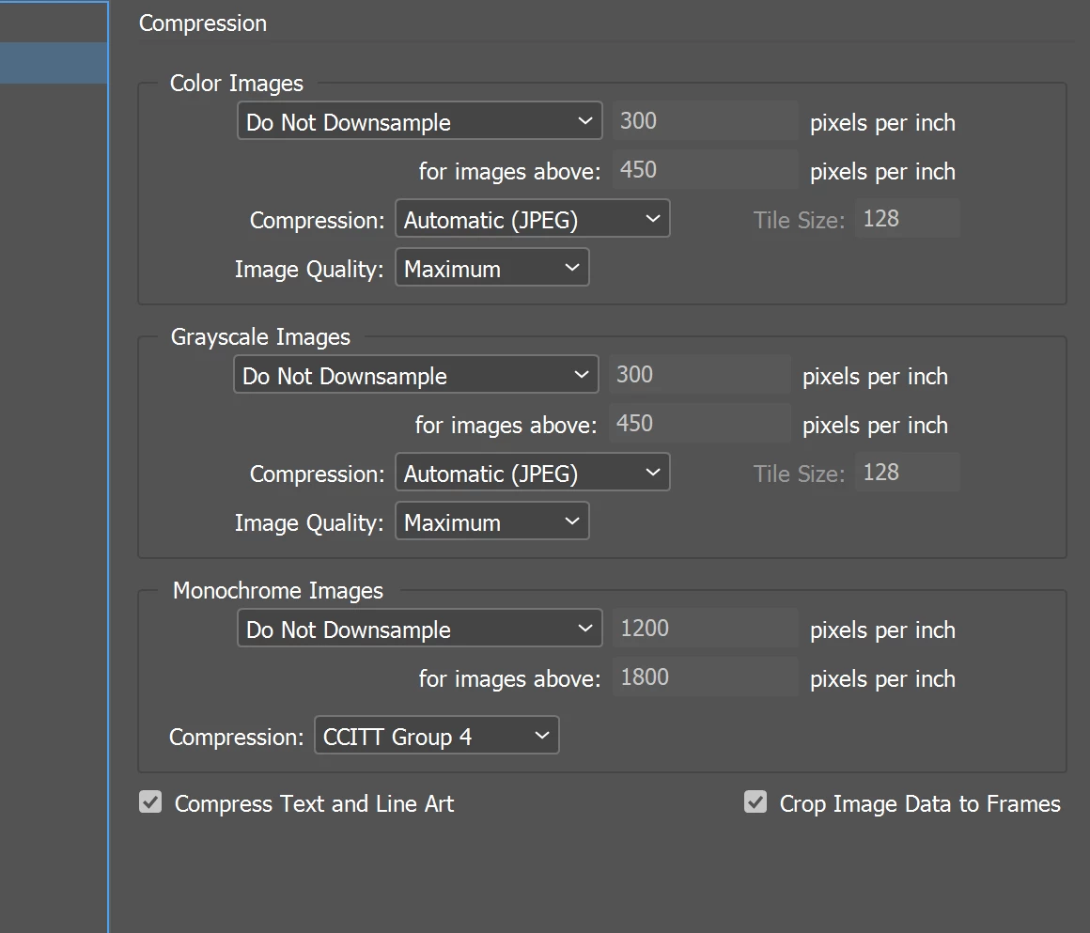This screenshot has width=1090, height=933.
Task: Open Grayscale Images Compression dropdown
Action: coord(532,474)
